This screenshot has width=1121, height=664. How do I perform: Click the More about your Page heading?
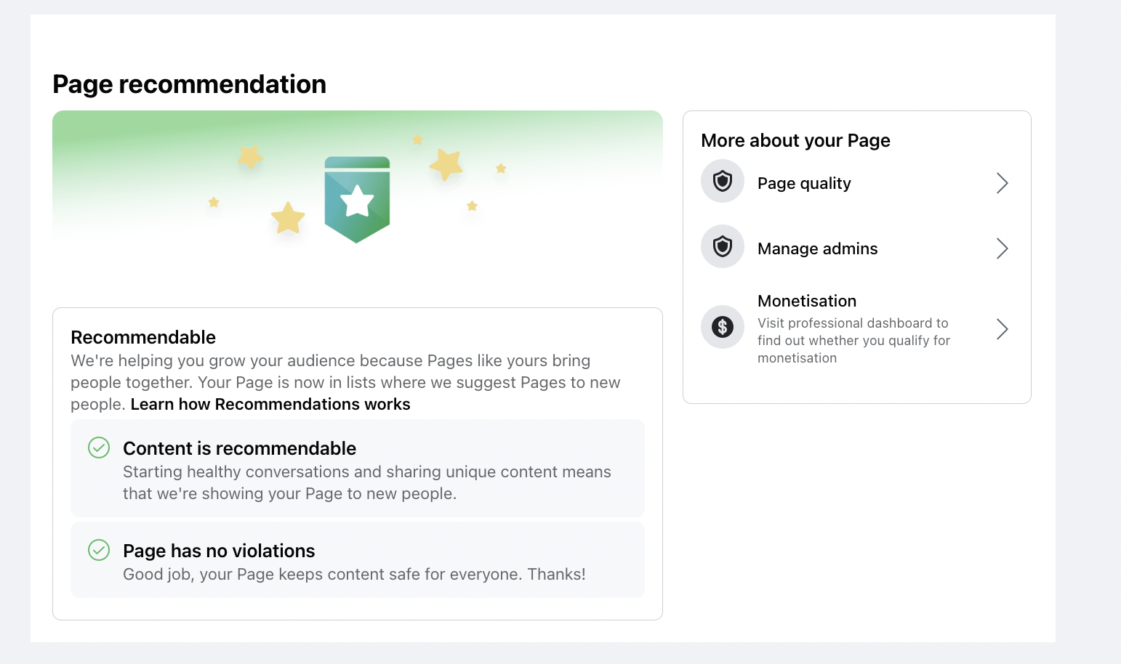coord(795,140)
